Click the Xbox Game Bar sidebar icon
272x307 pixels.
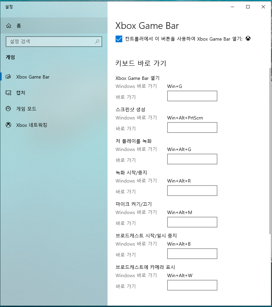8,77
